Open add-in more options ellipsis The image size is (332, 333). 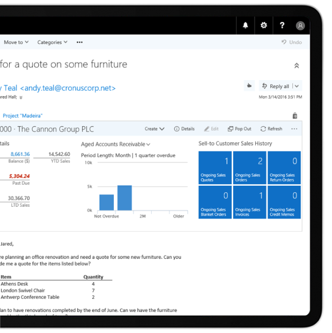tap(294, 129)
